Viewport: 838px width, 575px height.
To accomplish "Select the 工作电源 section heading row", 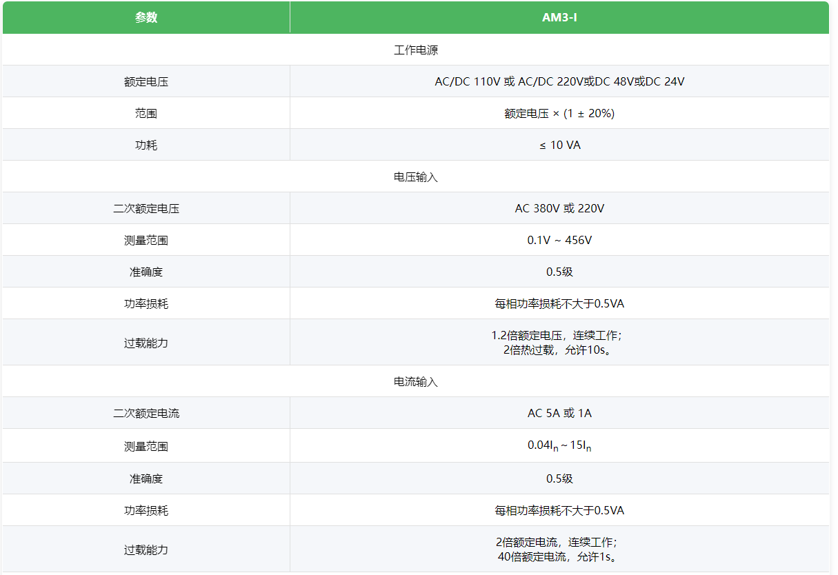I will point(415,50).
